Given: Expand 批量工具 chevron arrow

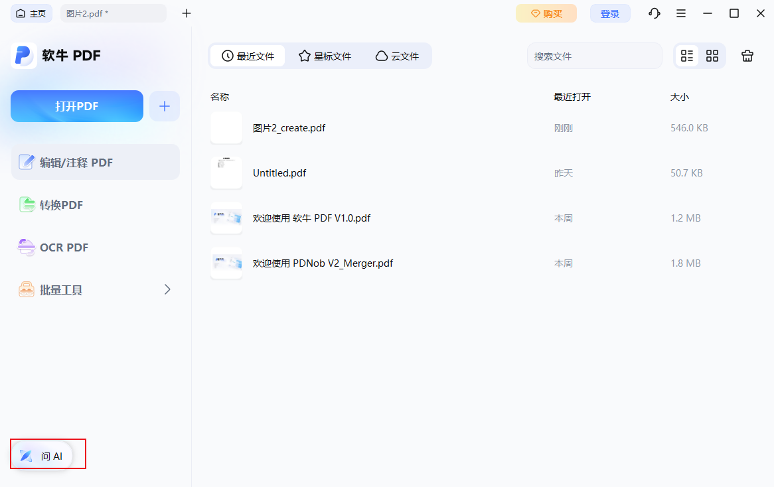Looking at the screenshot, I should (167, 290).
